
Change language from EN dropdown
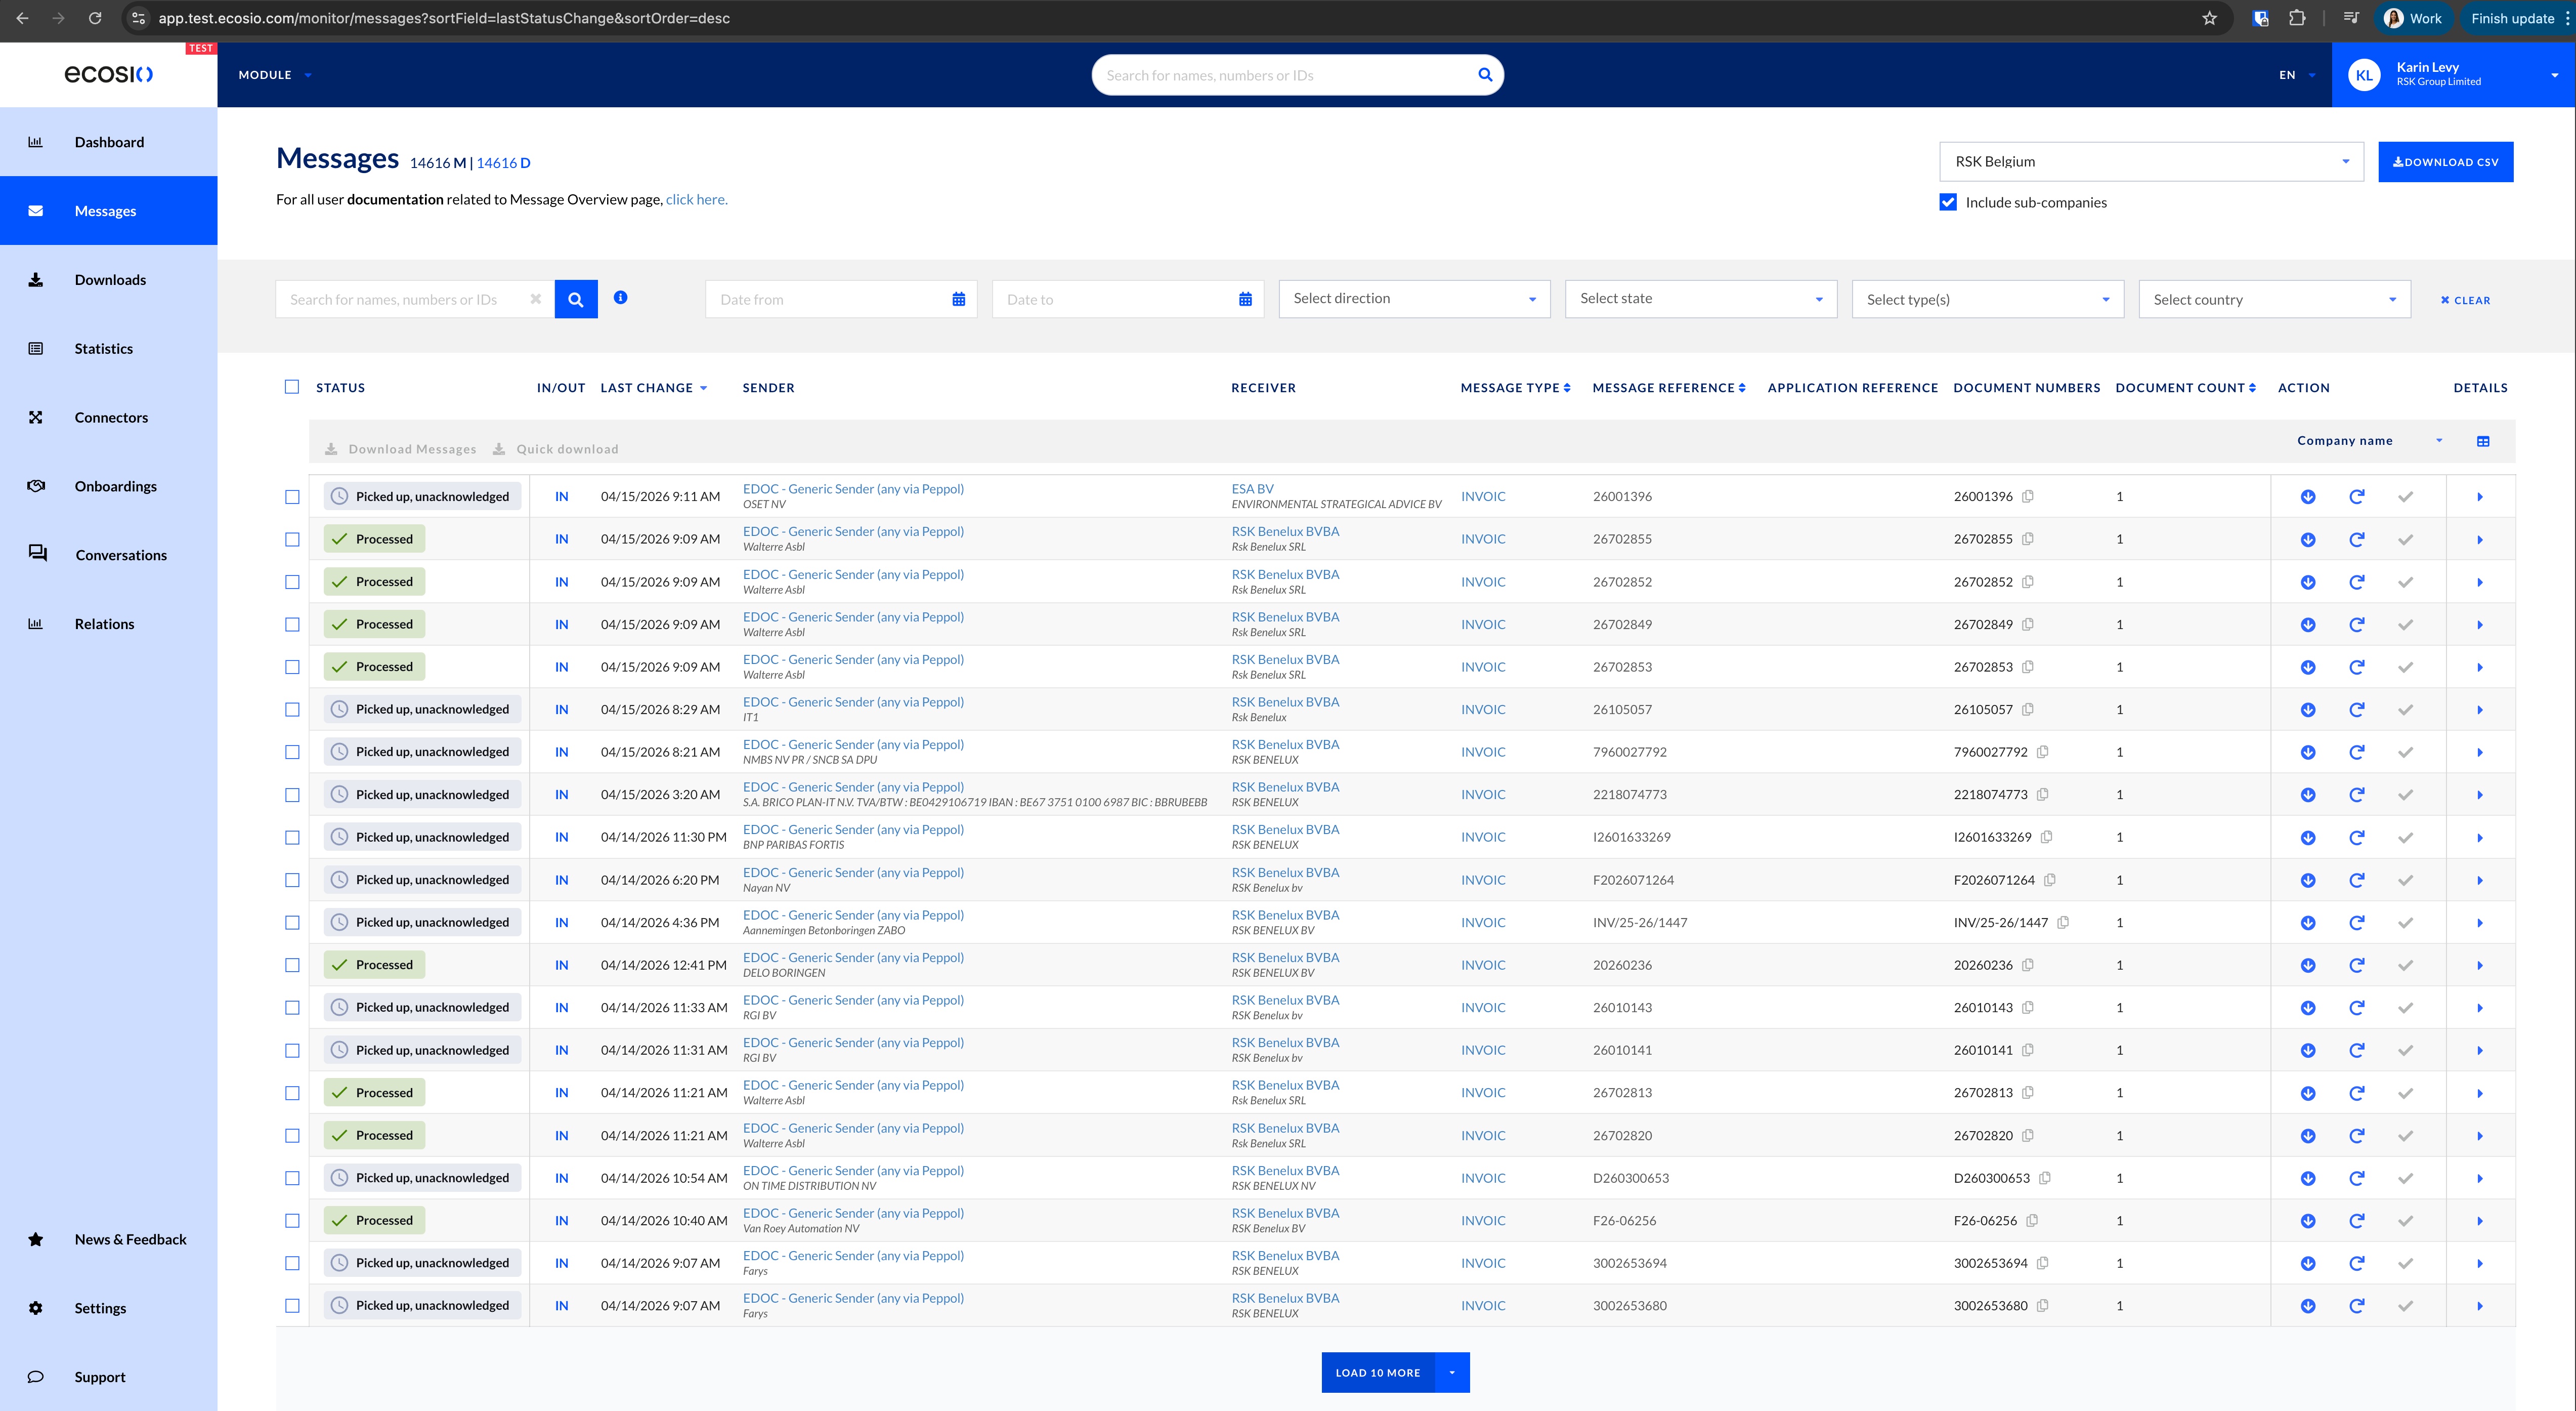[2297, 75]
